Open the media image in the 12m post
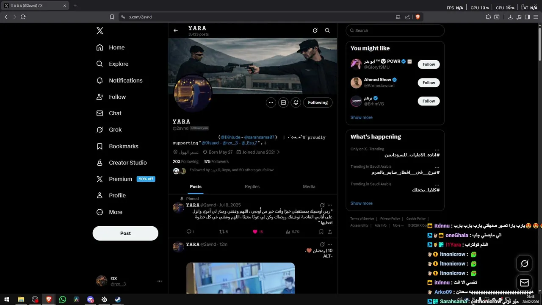542x305 pixels. click(x=241, y=278)
